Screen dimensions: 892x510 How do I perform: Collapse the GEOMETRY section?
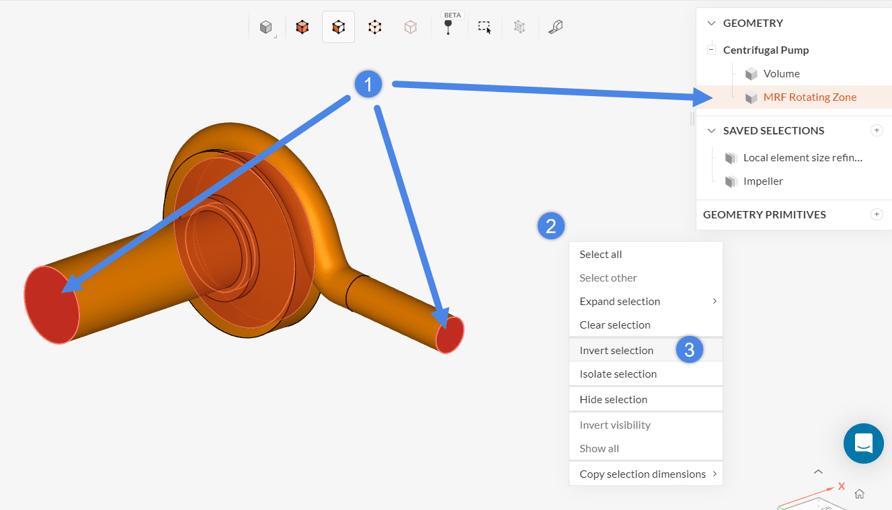[711, 23]
